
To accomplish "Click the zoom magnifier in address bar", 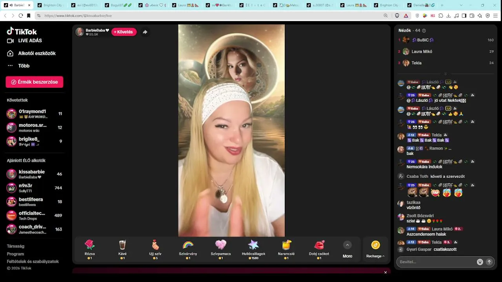I will pos(386,16).
